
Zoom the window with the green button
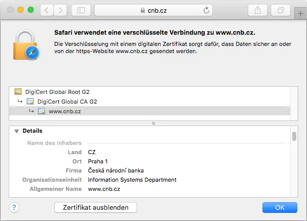(x=31, y=10)
